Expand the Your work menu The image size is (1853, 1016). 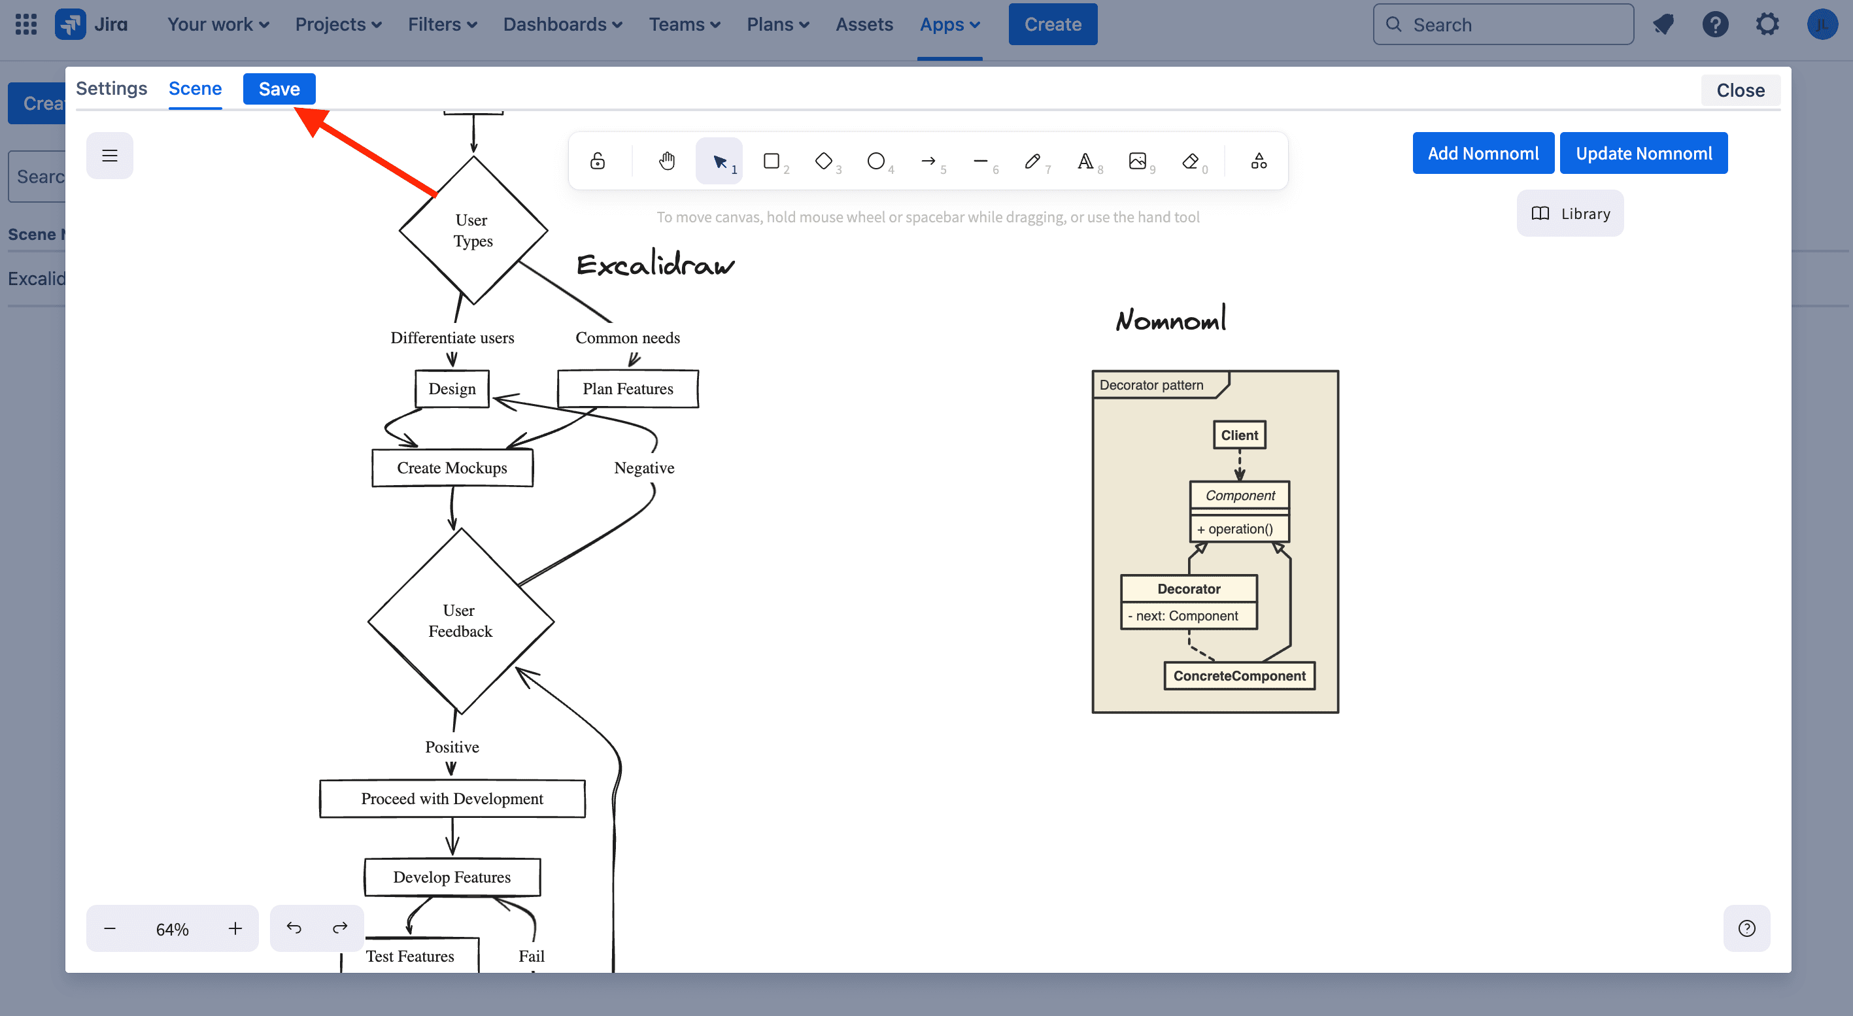click(x=218, y=24)
